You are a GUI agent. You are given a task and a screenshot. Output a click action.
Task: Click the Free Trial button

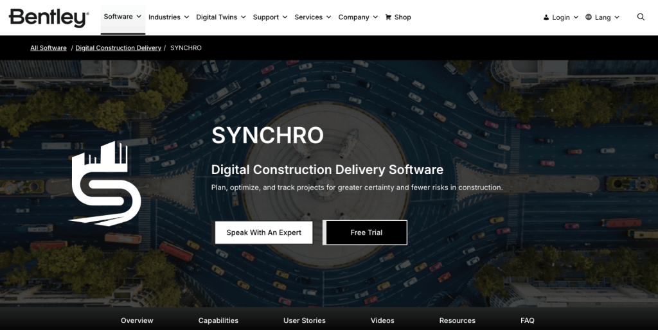365,232
